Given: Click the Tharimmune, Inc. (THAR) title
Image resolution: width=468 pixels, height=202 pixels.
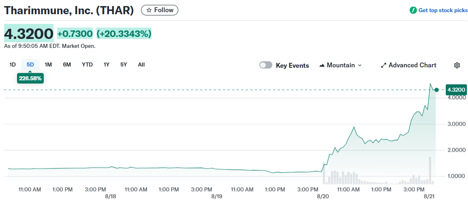Looking at the screenshot, I should coord(68,11).
